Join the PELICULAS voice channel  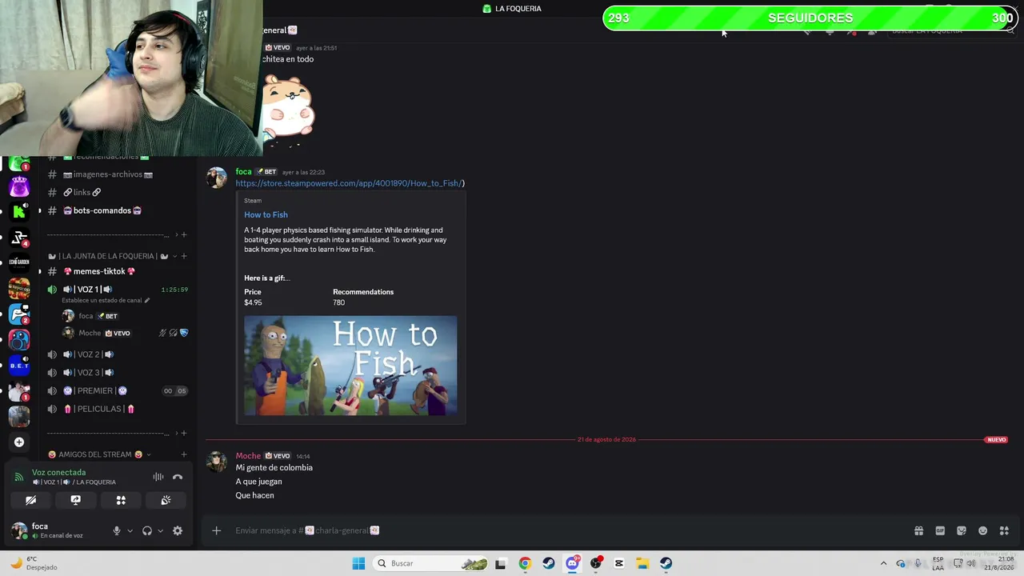118,409
